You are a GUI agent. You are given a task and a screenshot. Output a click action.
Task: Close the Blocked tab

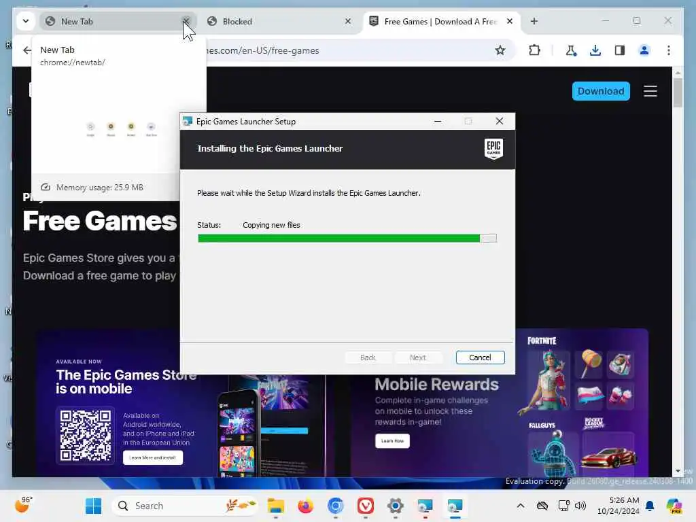click(348, 21)
